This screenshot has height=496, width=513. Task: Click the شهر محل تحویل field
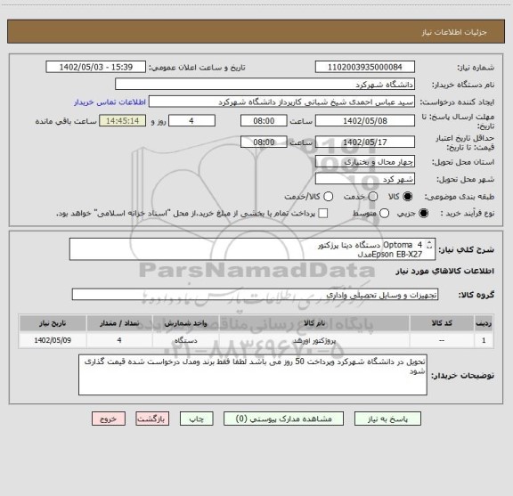coord(365,179)
